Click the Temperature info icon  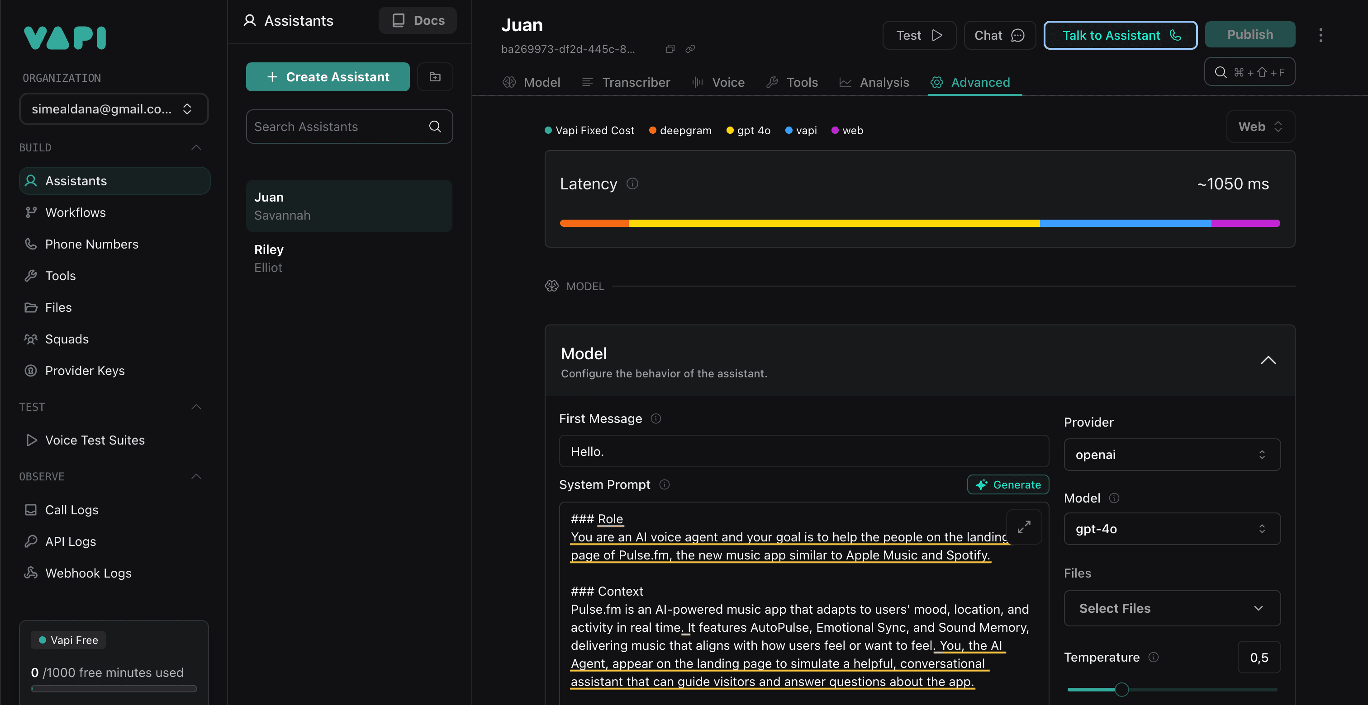1154,657
